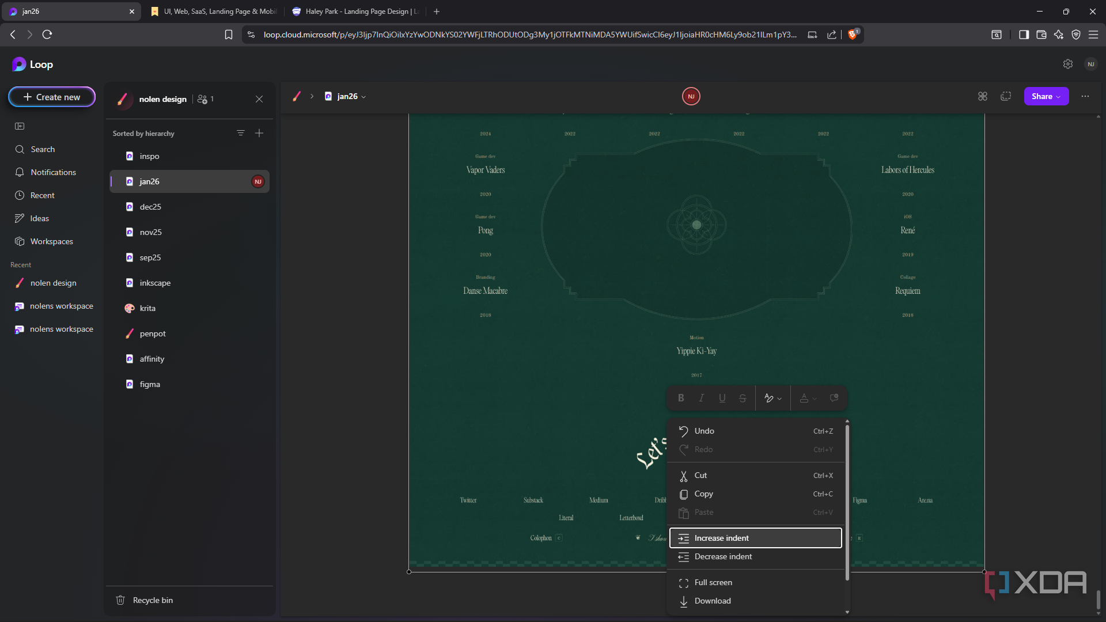Switch to Haley Park browser tab

pos(355,12)
